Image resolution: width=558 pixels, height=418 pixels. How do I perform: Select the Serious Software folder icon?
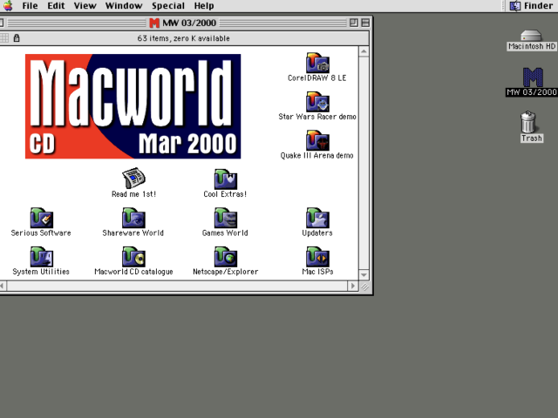coord(42,218)
